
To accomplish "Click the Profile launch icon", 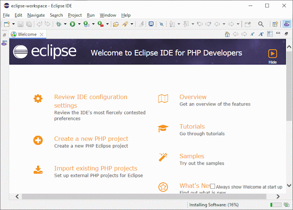I will [x=87, y=24].
